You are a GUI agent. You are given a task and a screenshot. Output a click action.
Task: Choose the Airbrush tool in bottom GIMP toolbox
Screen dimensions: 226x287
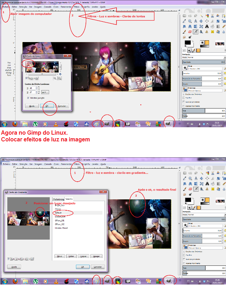coord(196,189)
